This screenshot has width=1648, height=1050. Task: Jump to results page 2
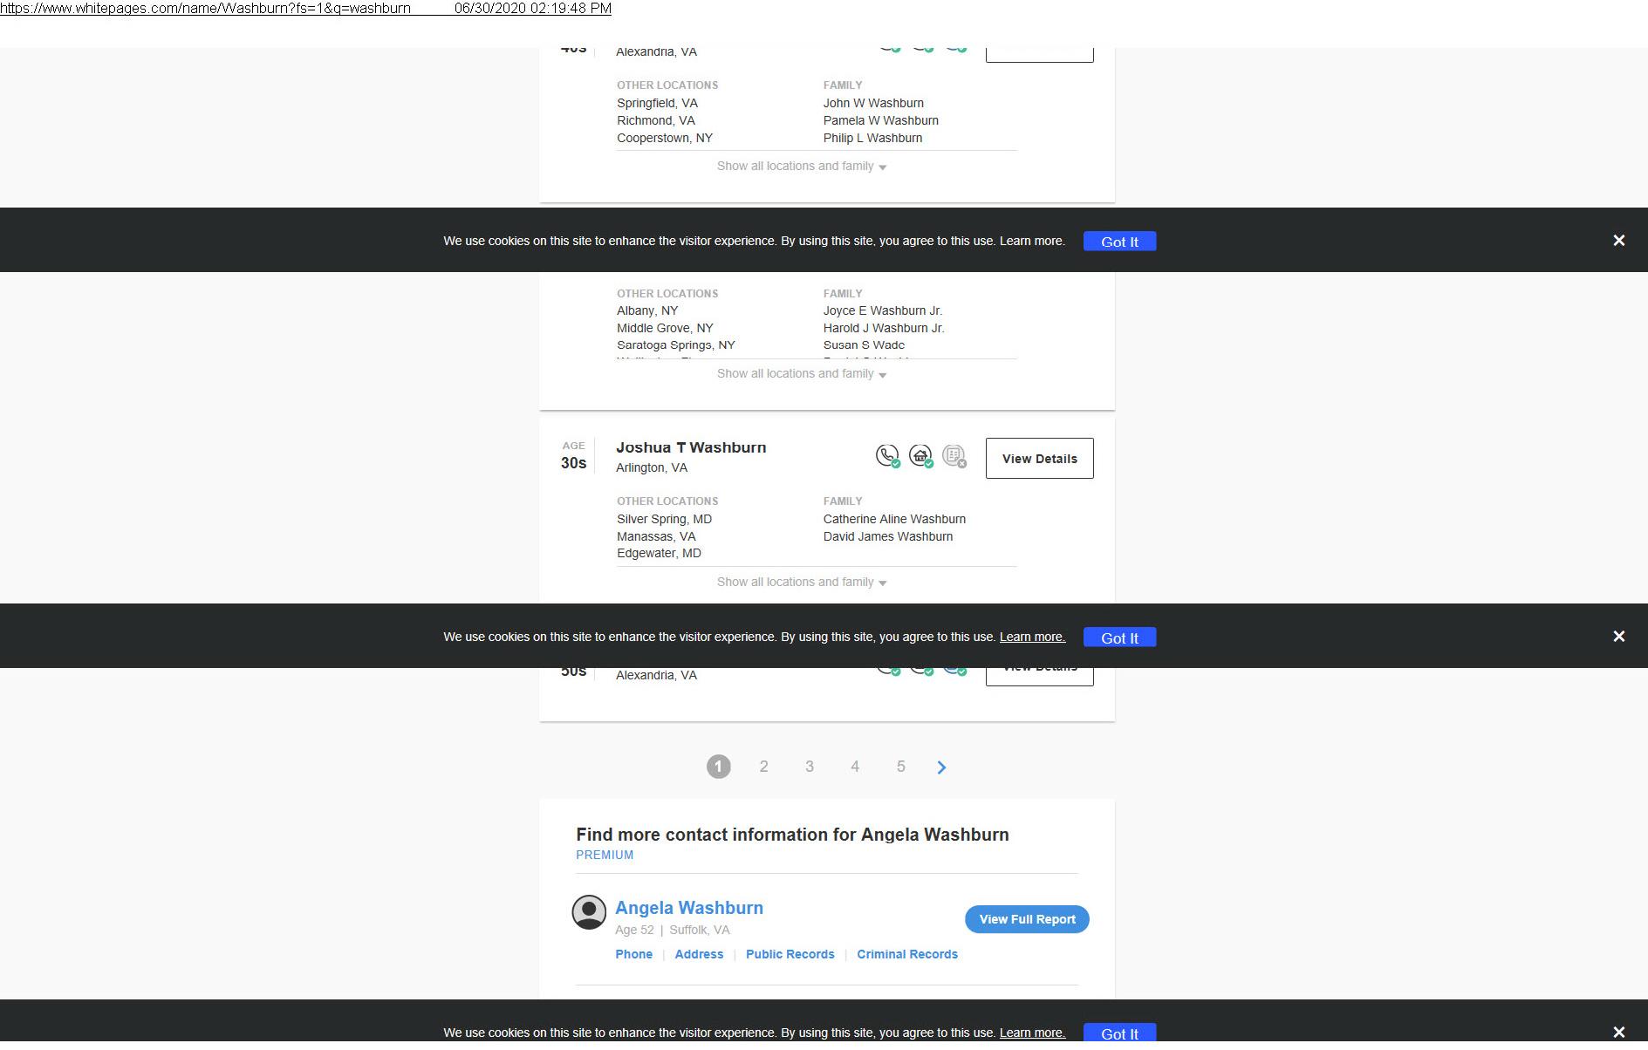763,767
